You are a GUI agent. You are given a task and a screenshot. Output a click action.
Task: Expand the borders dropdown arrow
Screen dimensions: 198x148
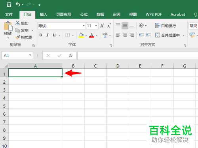click(x=73, y=35)
